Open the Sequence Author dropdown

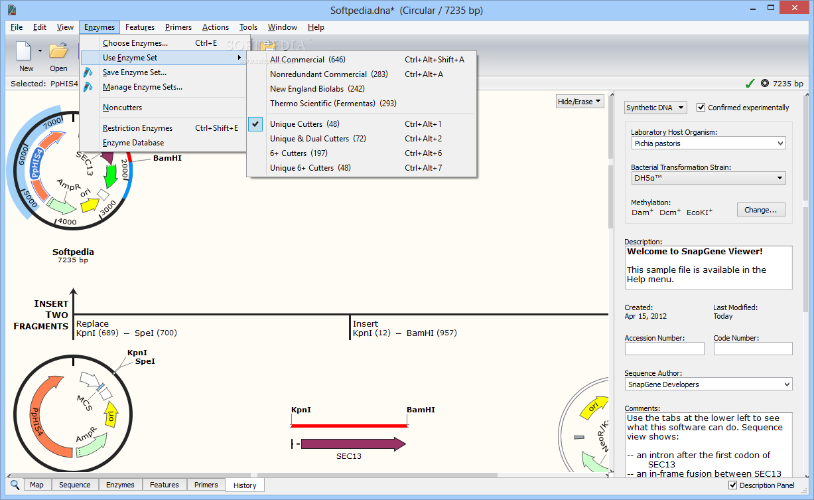pyautogui.click(x=709, y=384)
